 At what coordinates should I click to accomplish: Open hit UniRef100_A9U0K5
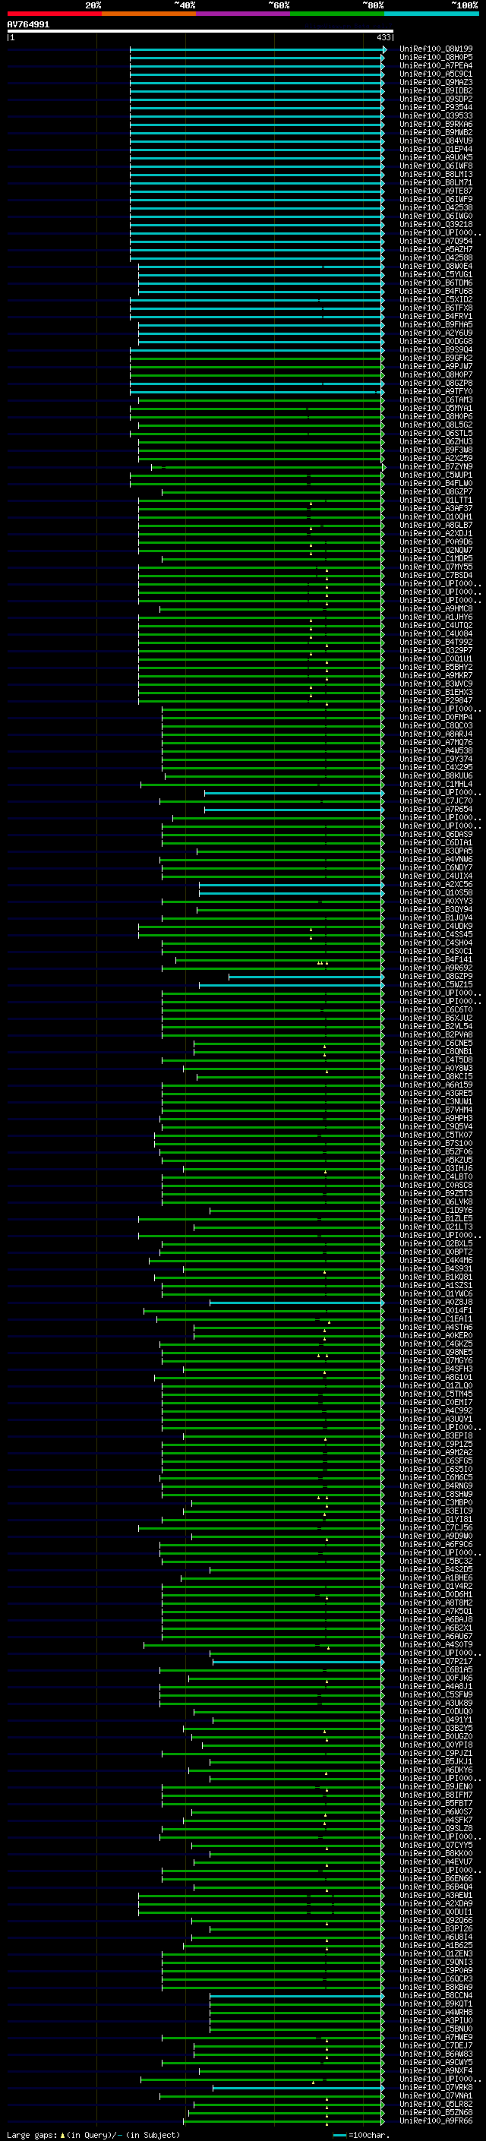436,158
